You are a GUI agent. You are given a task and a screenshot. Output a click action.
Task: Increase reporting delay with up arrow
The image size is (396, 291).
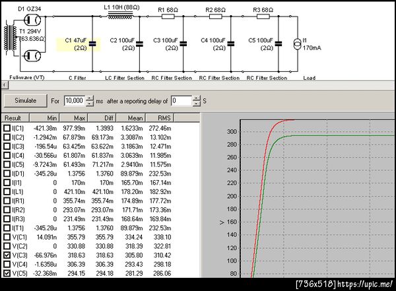pos(197,98)
